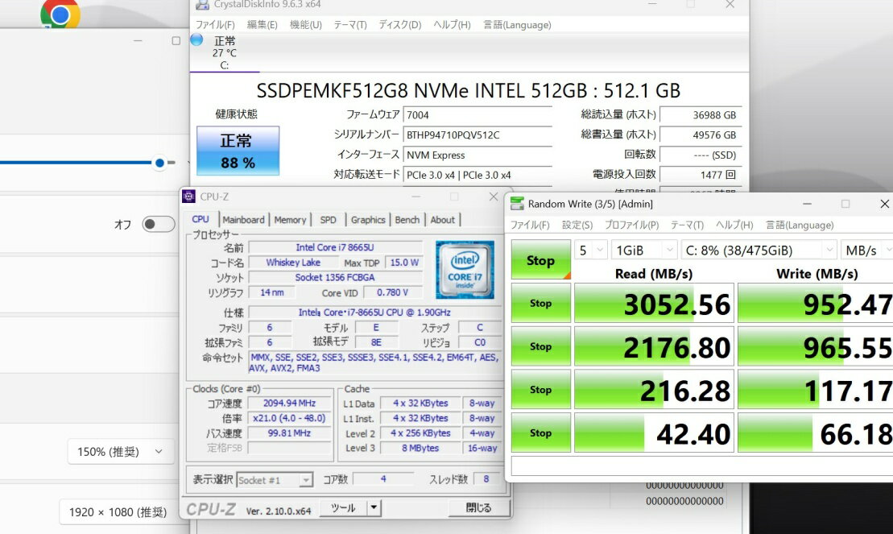Click the top-left green Stop button
Image resolution: width=893 pixels, height=534 pixels.
540,260
